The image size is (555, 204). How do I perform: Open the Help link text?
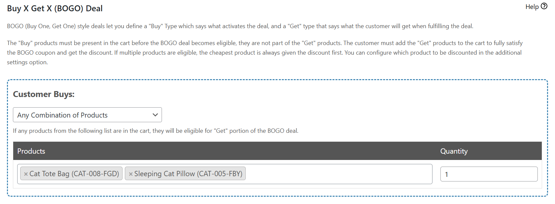click(532, 7)
